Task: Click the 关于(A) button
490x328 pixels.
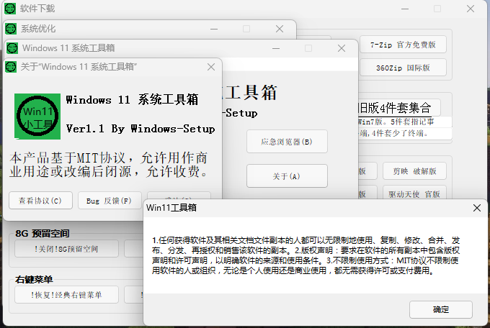Action: pyautogui.click(x=287, y=176)
